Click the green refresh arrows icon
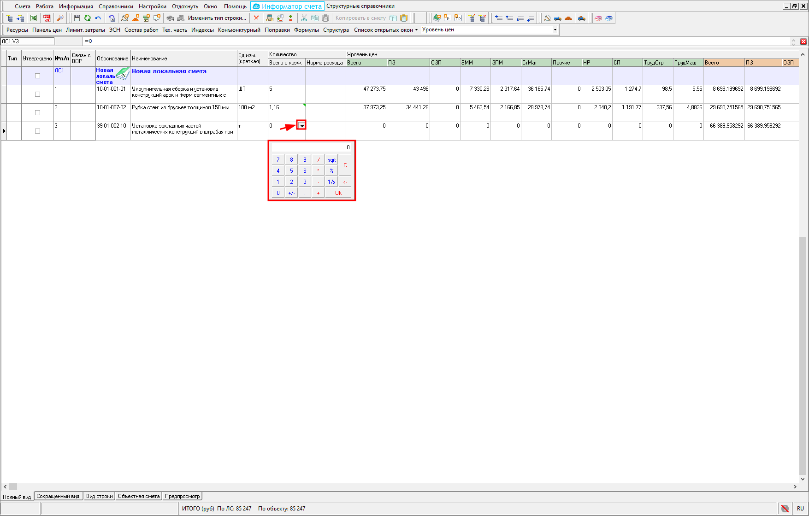The width and height of the screenshot is (809, 516). tap(88, 18)
